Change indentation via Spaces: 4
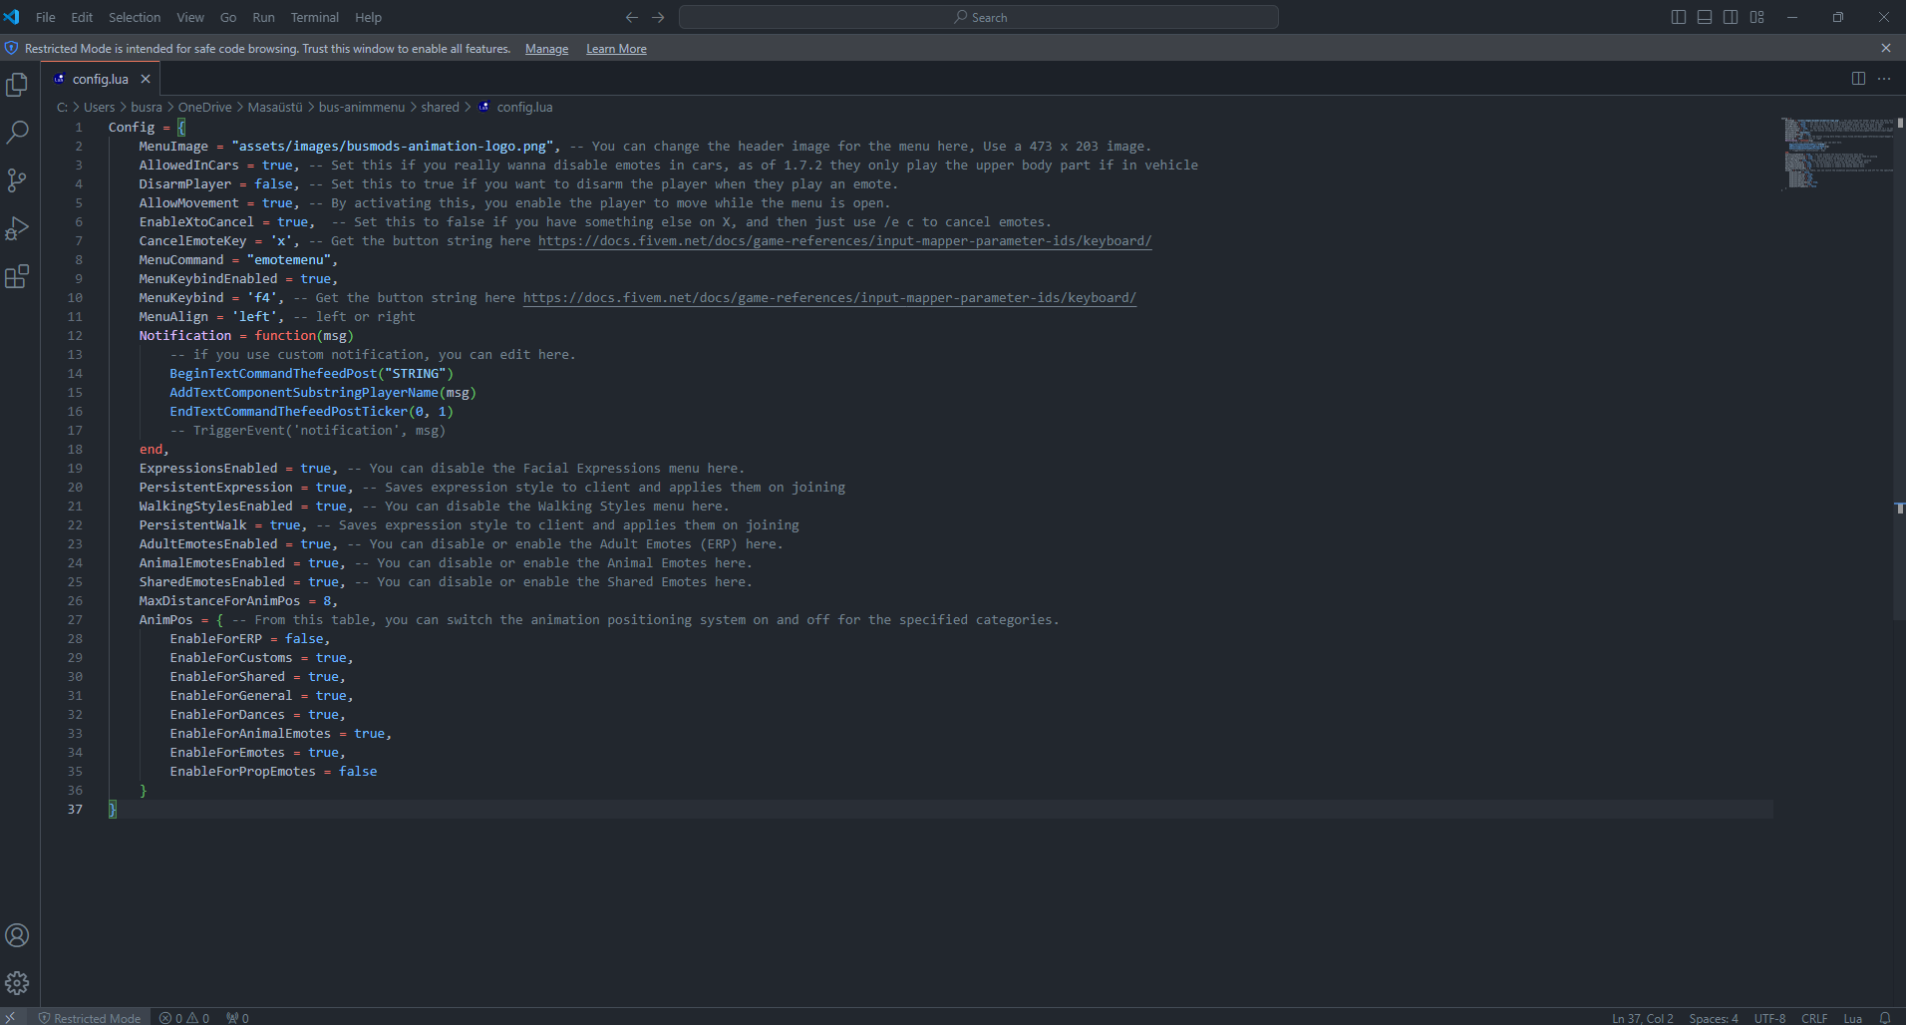 click(1713, 1018)
